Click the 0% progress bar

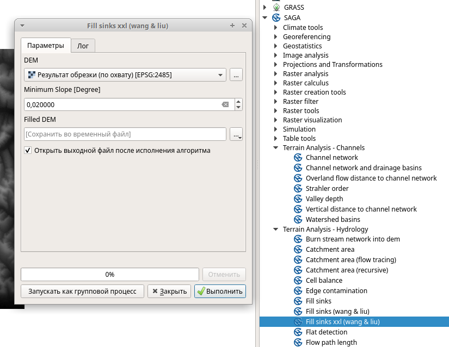(x=109, y=275)
